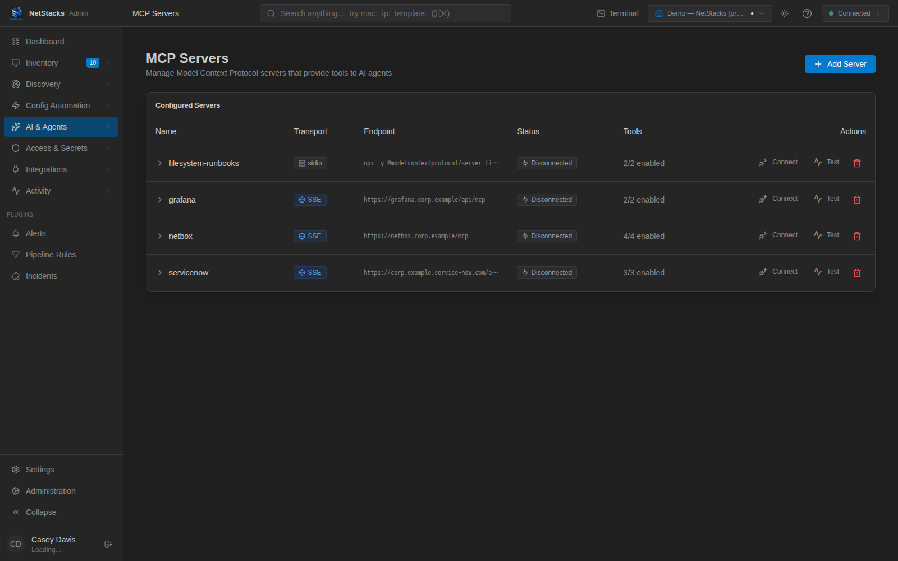Screen dimensions: 898x561
Task: Click the Disconnected status badge for netbox
Action: (547, 236)
